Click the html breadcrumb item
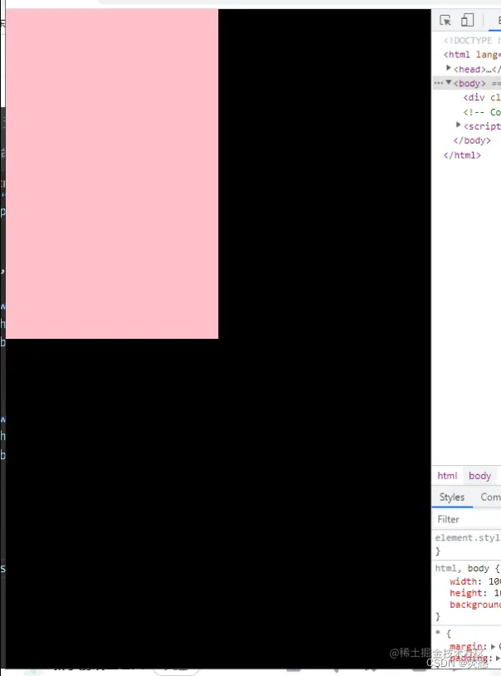Viewport: 501px width, 676px height. 447,476
